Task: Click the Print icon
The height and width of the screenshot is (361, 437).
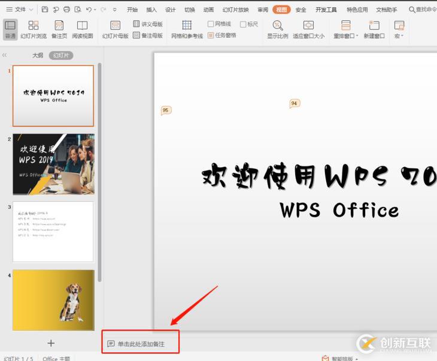Action: click(66, 10)
